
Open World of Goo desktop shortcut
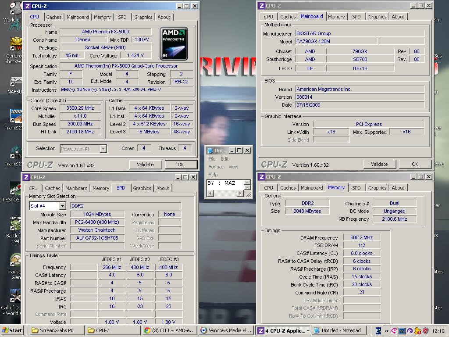coord(16,9)
